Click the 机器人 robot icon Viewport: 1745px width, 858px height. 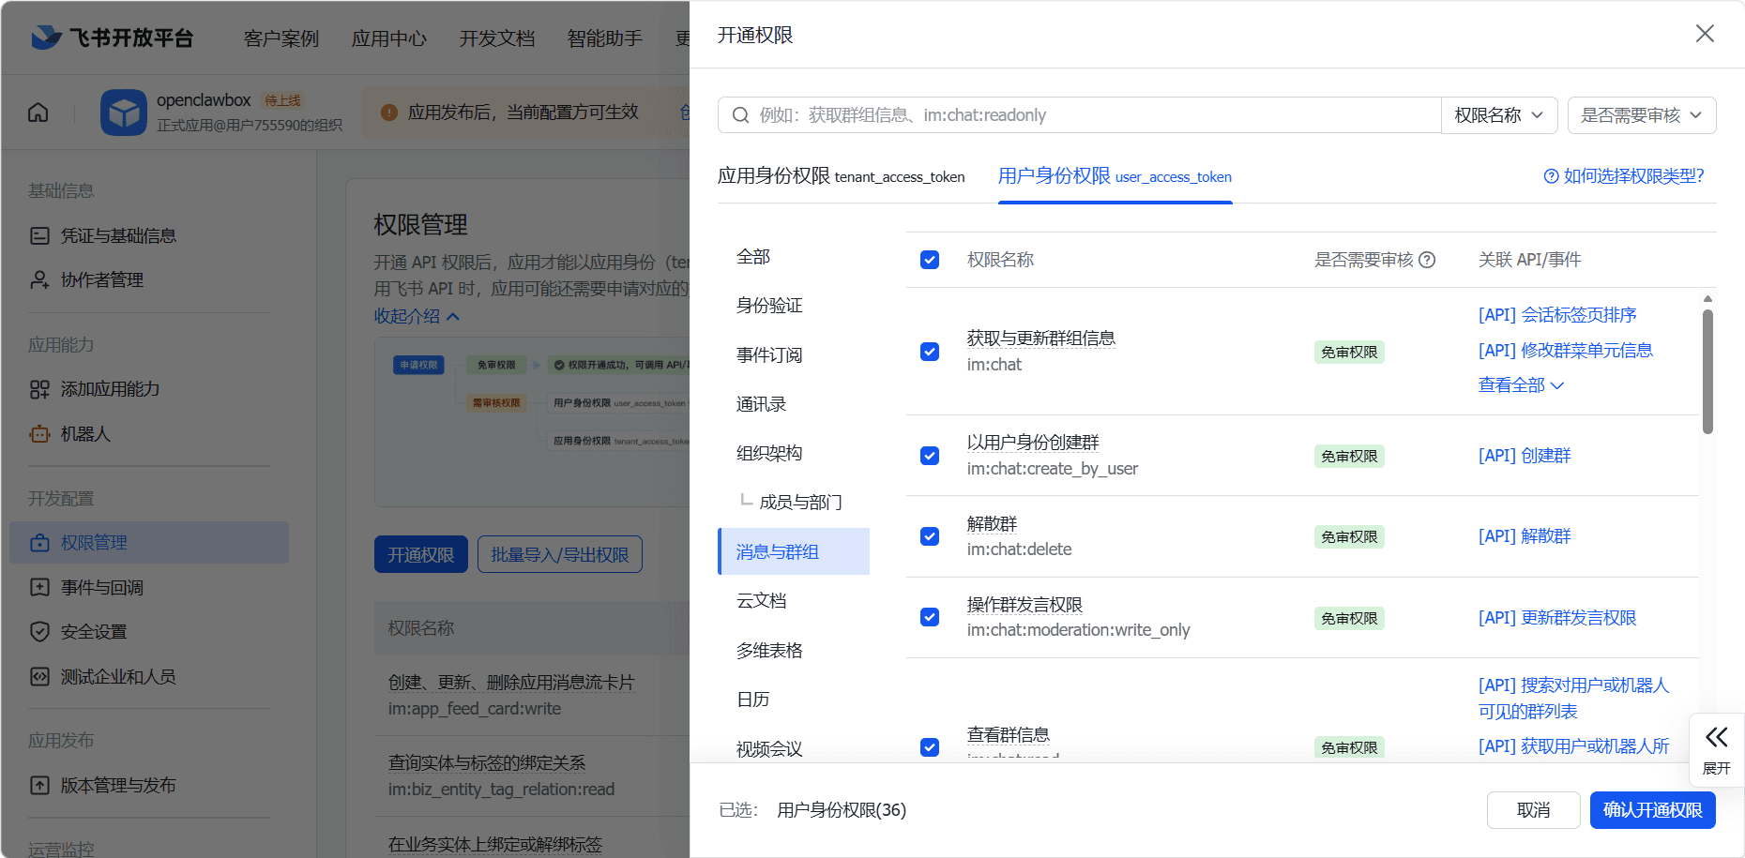39,434
